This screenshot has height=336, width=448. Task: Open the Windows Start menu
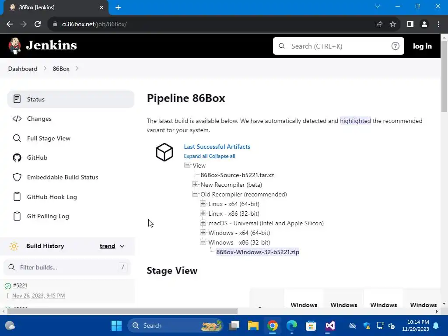(x=116, y=325)
